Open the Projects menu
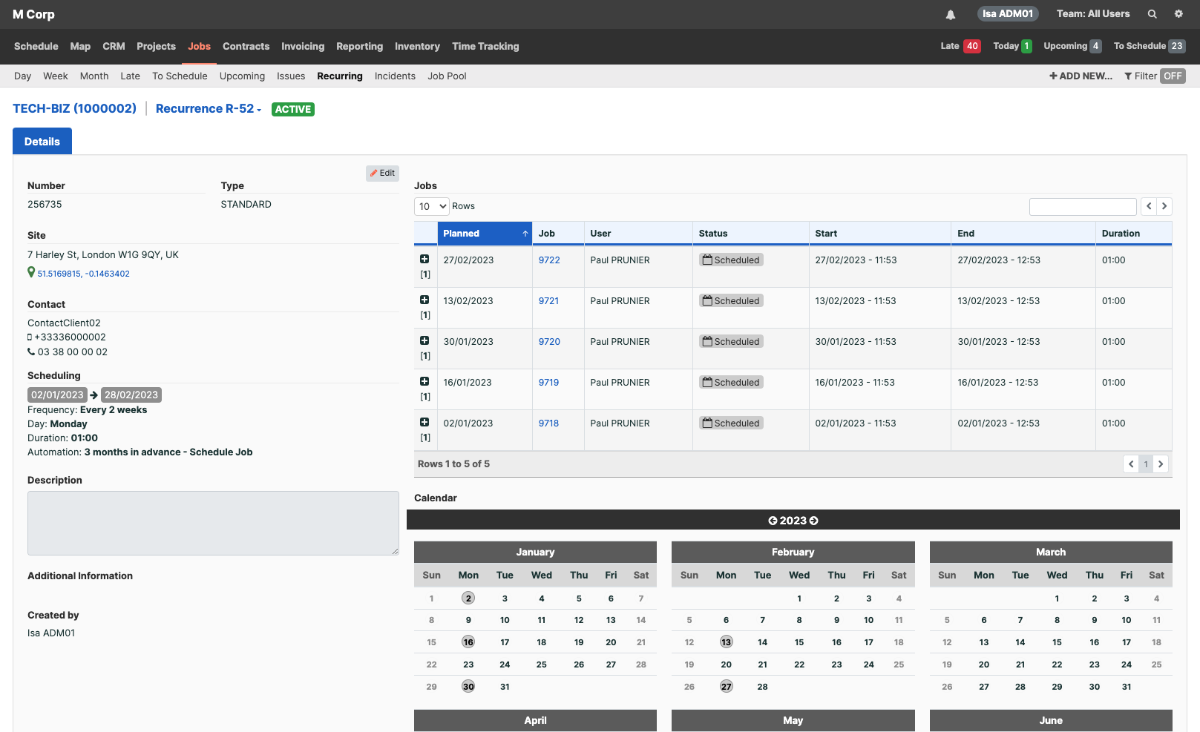Viewport: 1200px width, 732px height. (x=156, y=46)
